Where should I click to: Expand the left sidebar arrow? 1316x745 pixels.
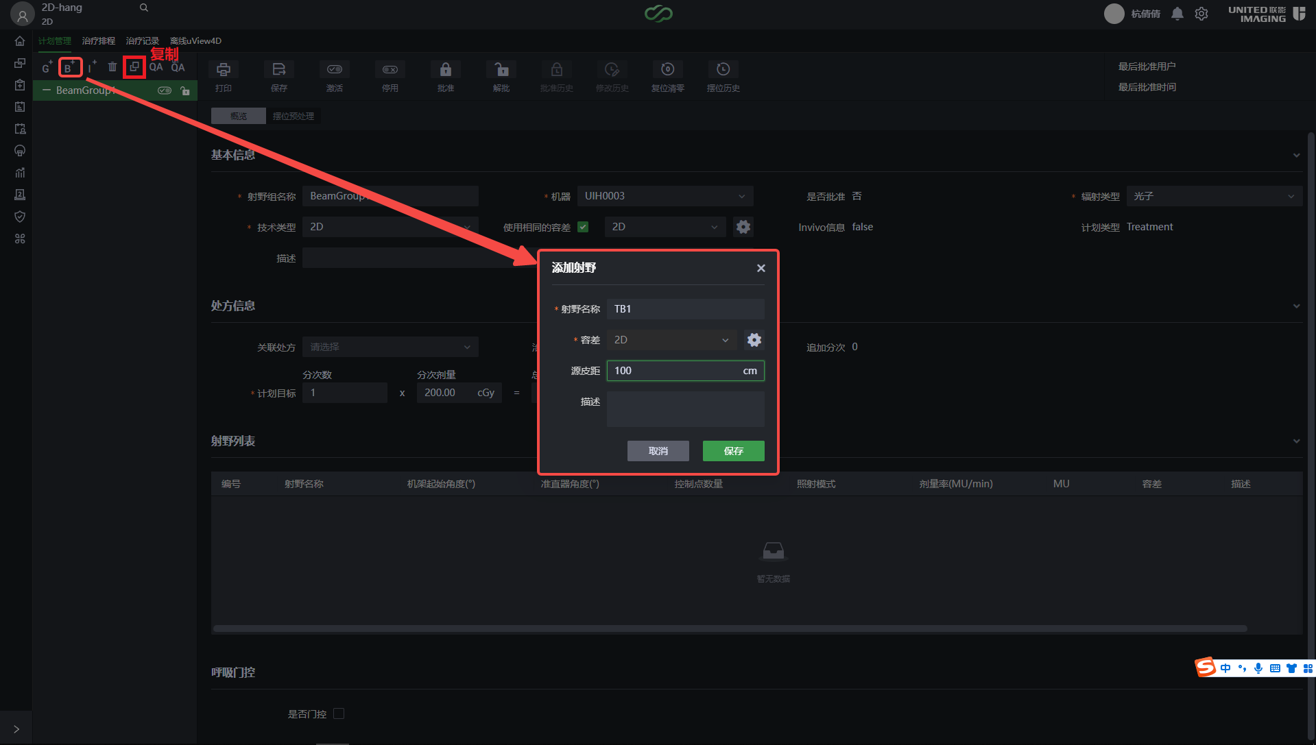[x=16, y=729]
